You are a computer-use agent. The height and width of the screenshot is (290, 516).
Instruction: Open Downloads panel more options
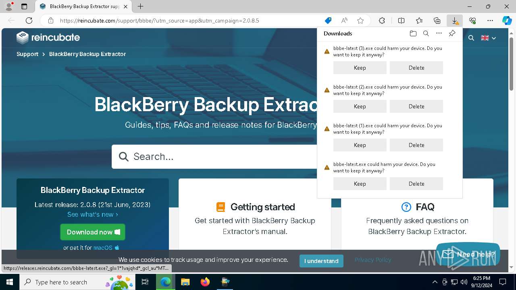439,33
